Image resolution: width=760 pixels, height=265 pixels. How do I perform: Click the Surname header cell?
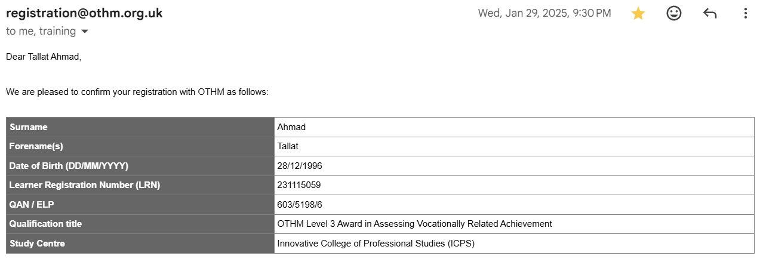140,127
